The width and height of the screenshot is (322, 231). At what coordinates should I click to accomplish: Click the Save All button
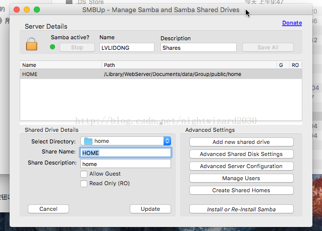(268, 47)
